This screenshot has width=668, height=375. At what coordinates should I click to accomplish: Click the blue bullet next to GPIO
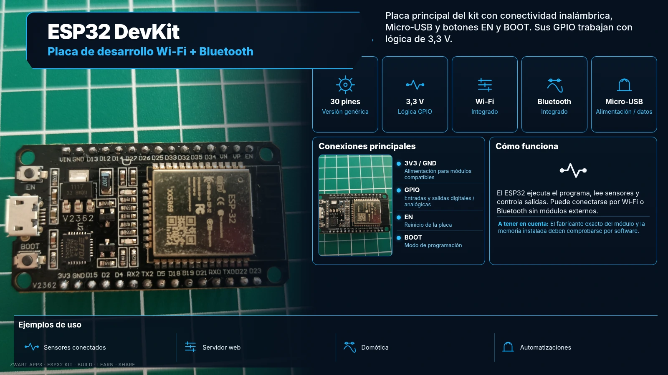pyautogui.click(x=399, y=190)
